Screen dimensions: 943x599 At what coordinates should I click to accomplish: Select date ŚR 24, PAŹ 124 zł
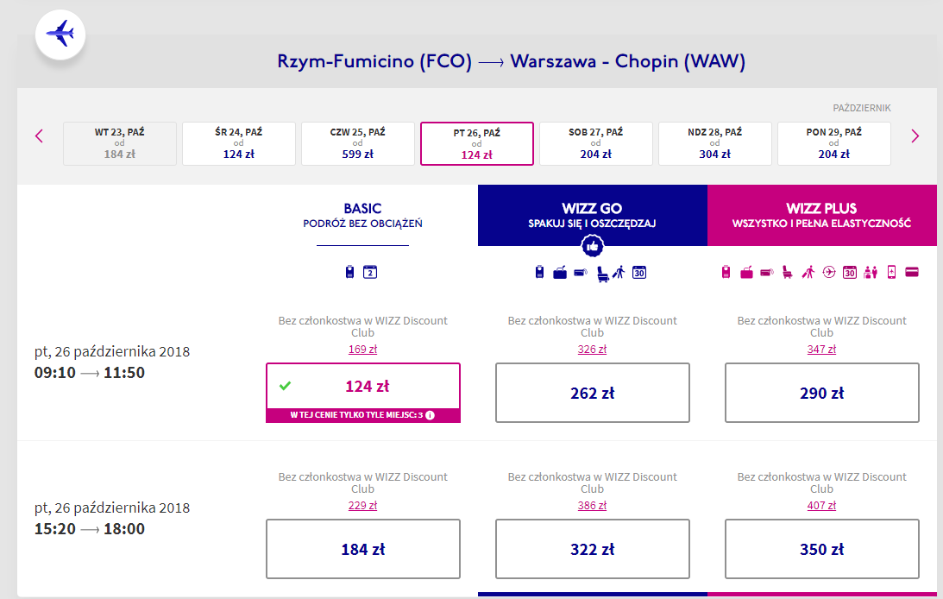[239, 143]
